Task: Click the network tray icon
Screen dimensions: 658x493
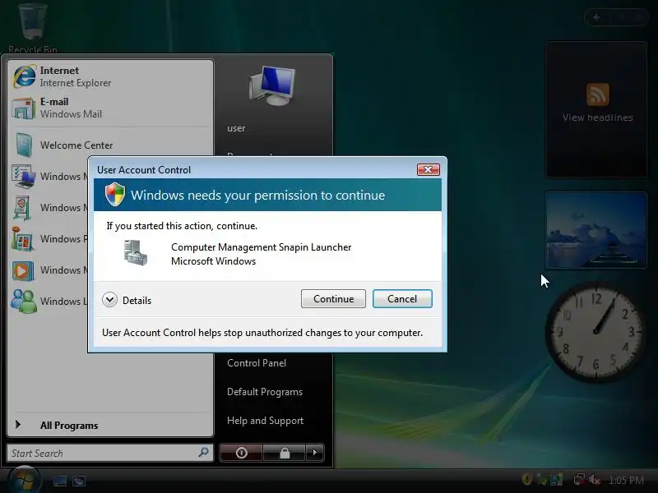Action: [580, 479]
